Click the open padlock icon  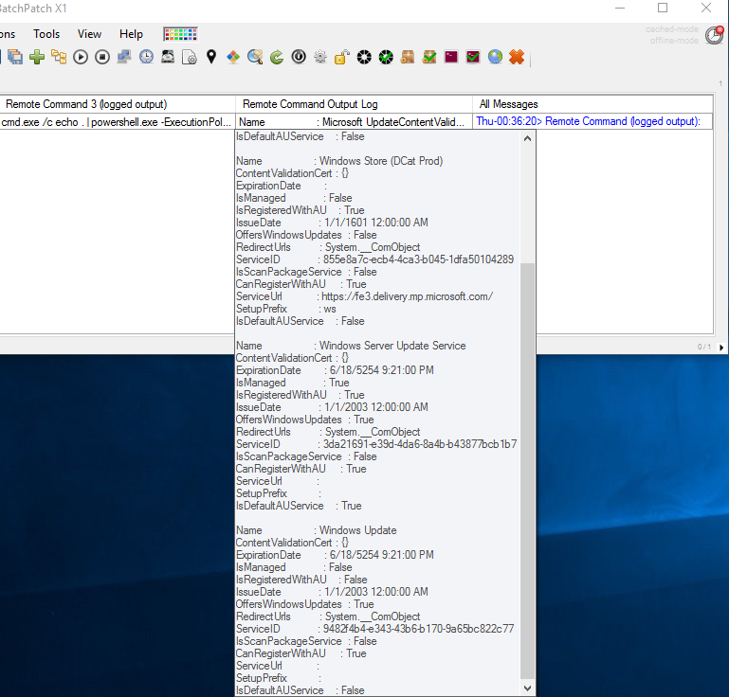pos(342,57)
